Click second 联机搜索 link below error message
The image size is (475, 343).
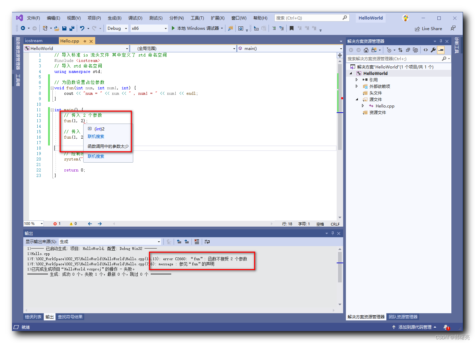pos(96,156)
